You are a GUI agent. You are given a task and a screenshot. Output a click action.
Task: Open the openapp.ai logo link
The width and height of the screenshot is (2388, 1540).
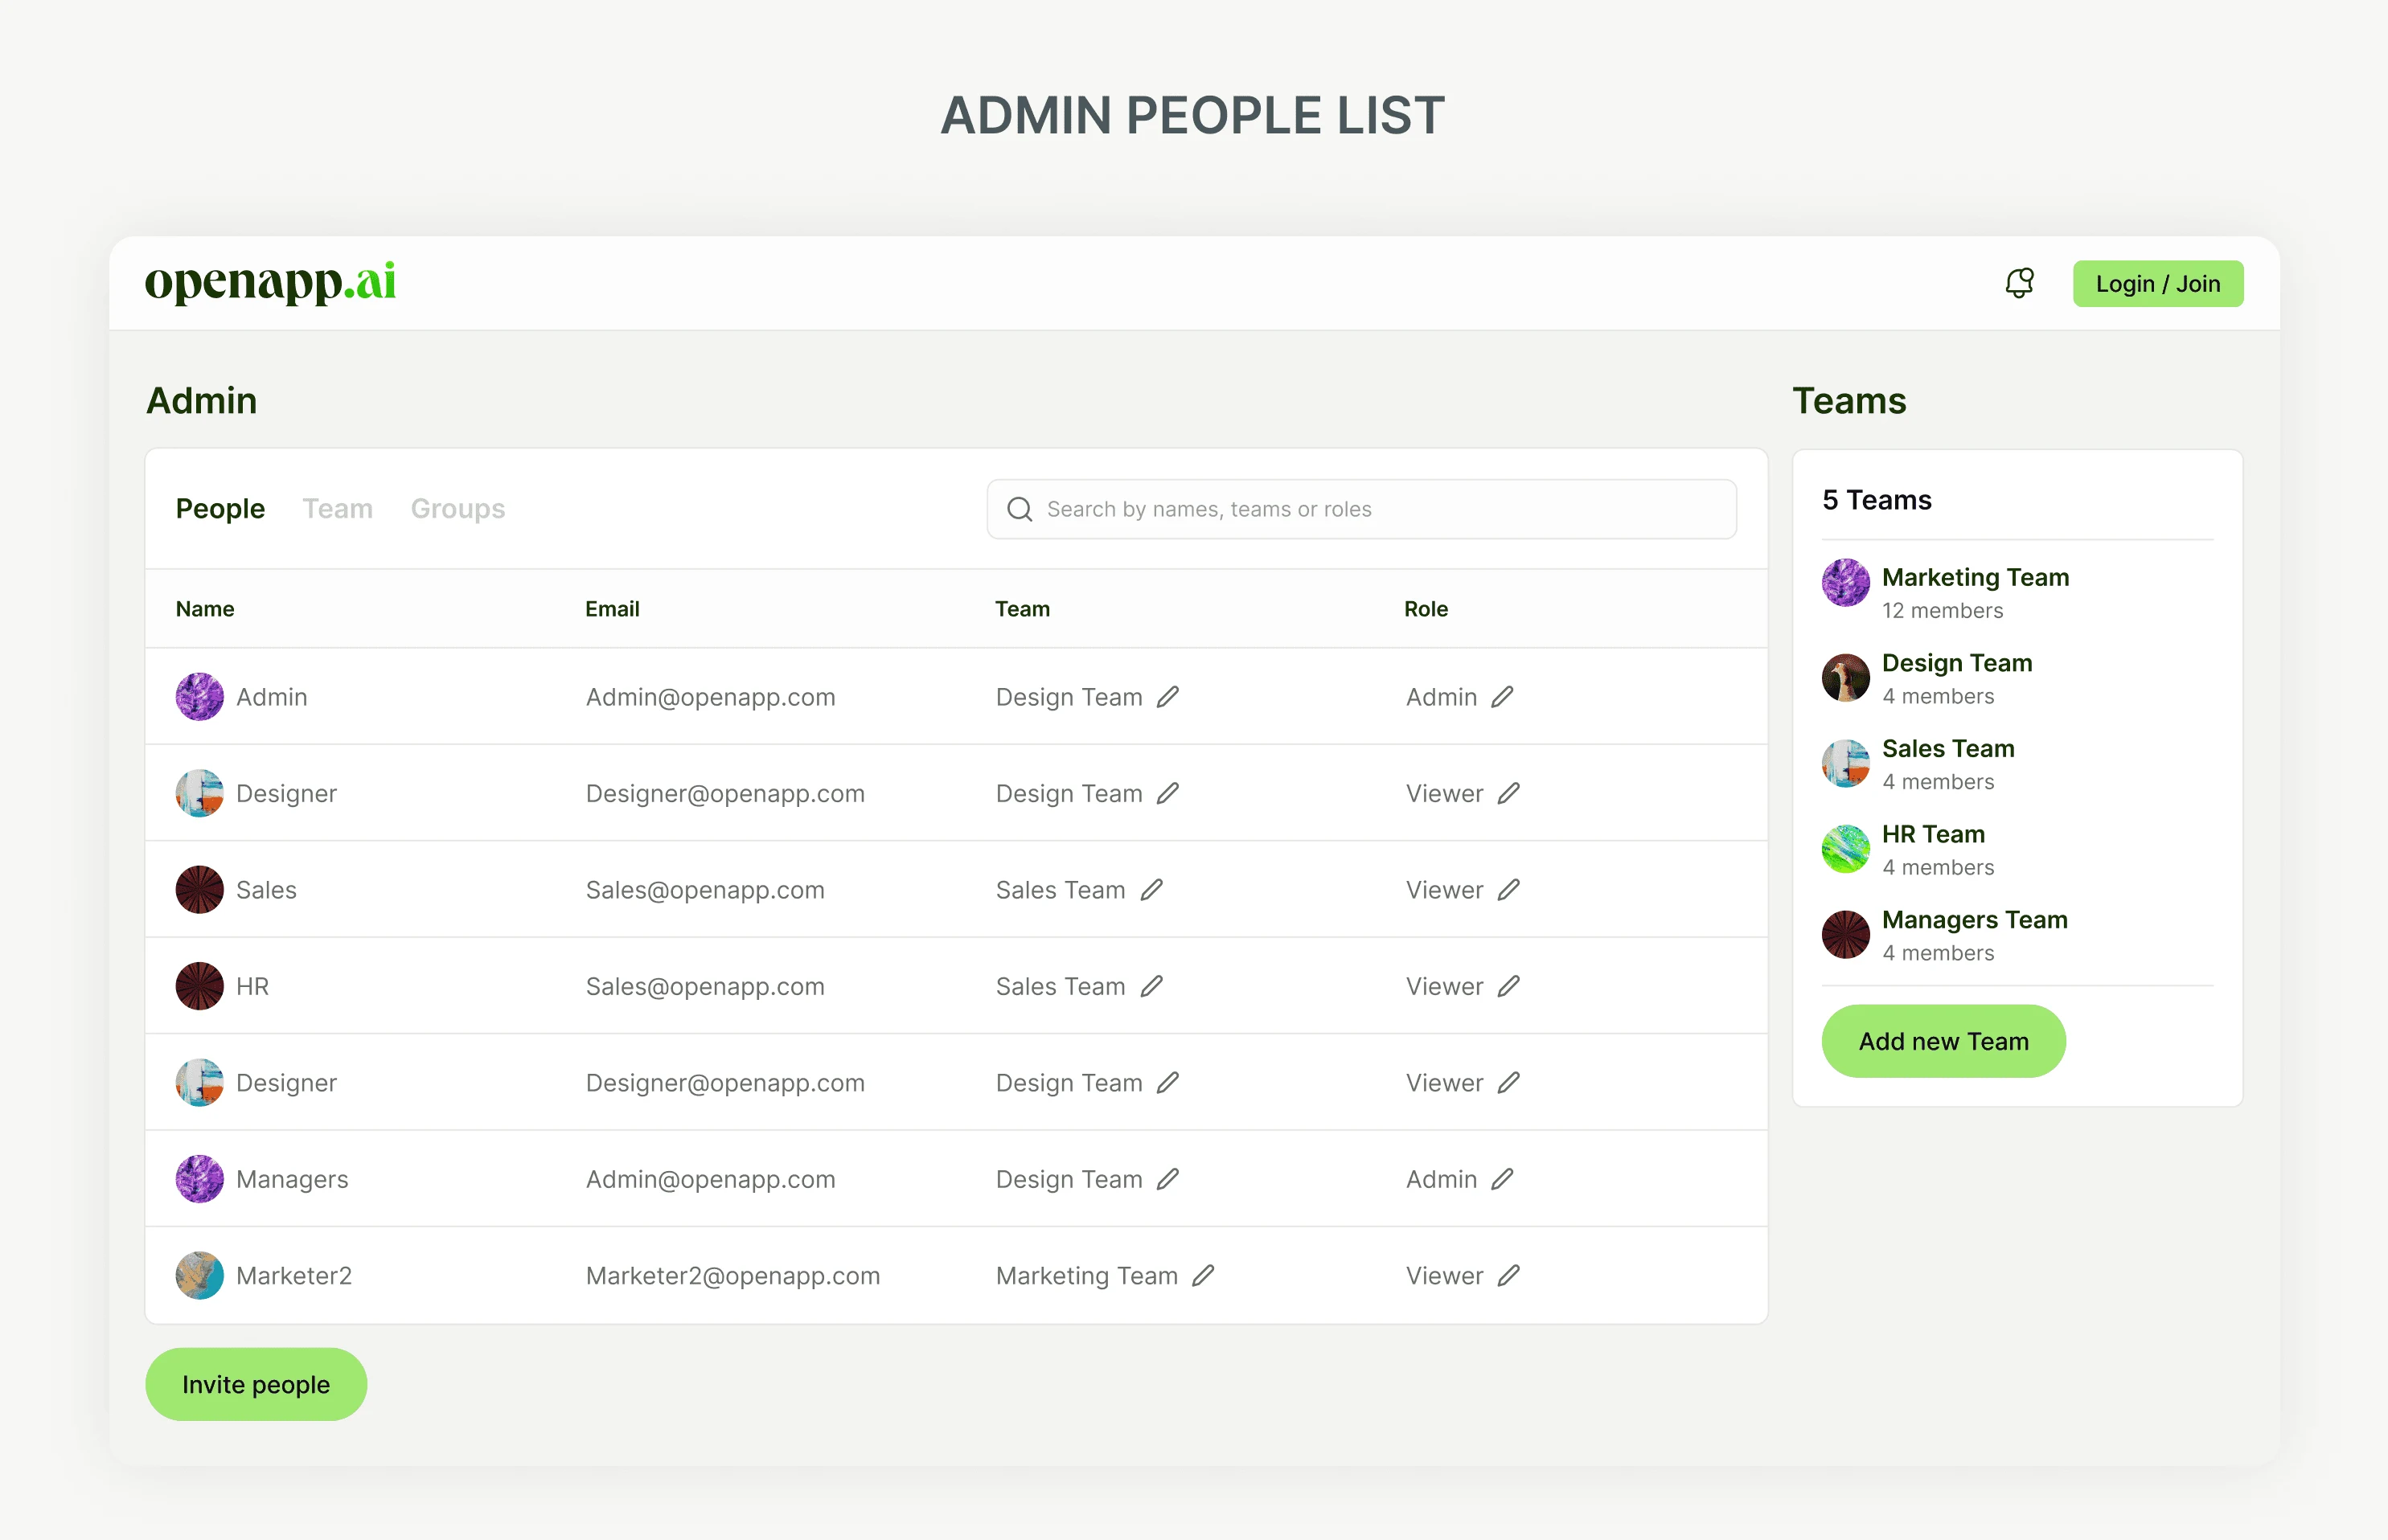click(270, 283)
